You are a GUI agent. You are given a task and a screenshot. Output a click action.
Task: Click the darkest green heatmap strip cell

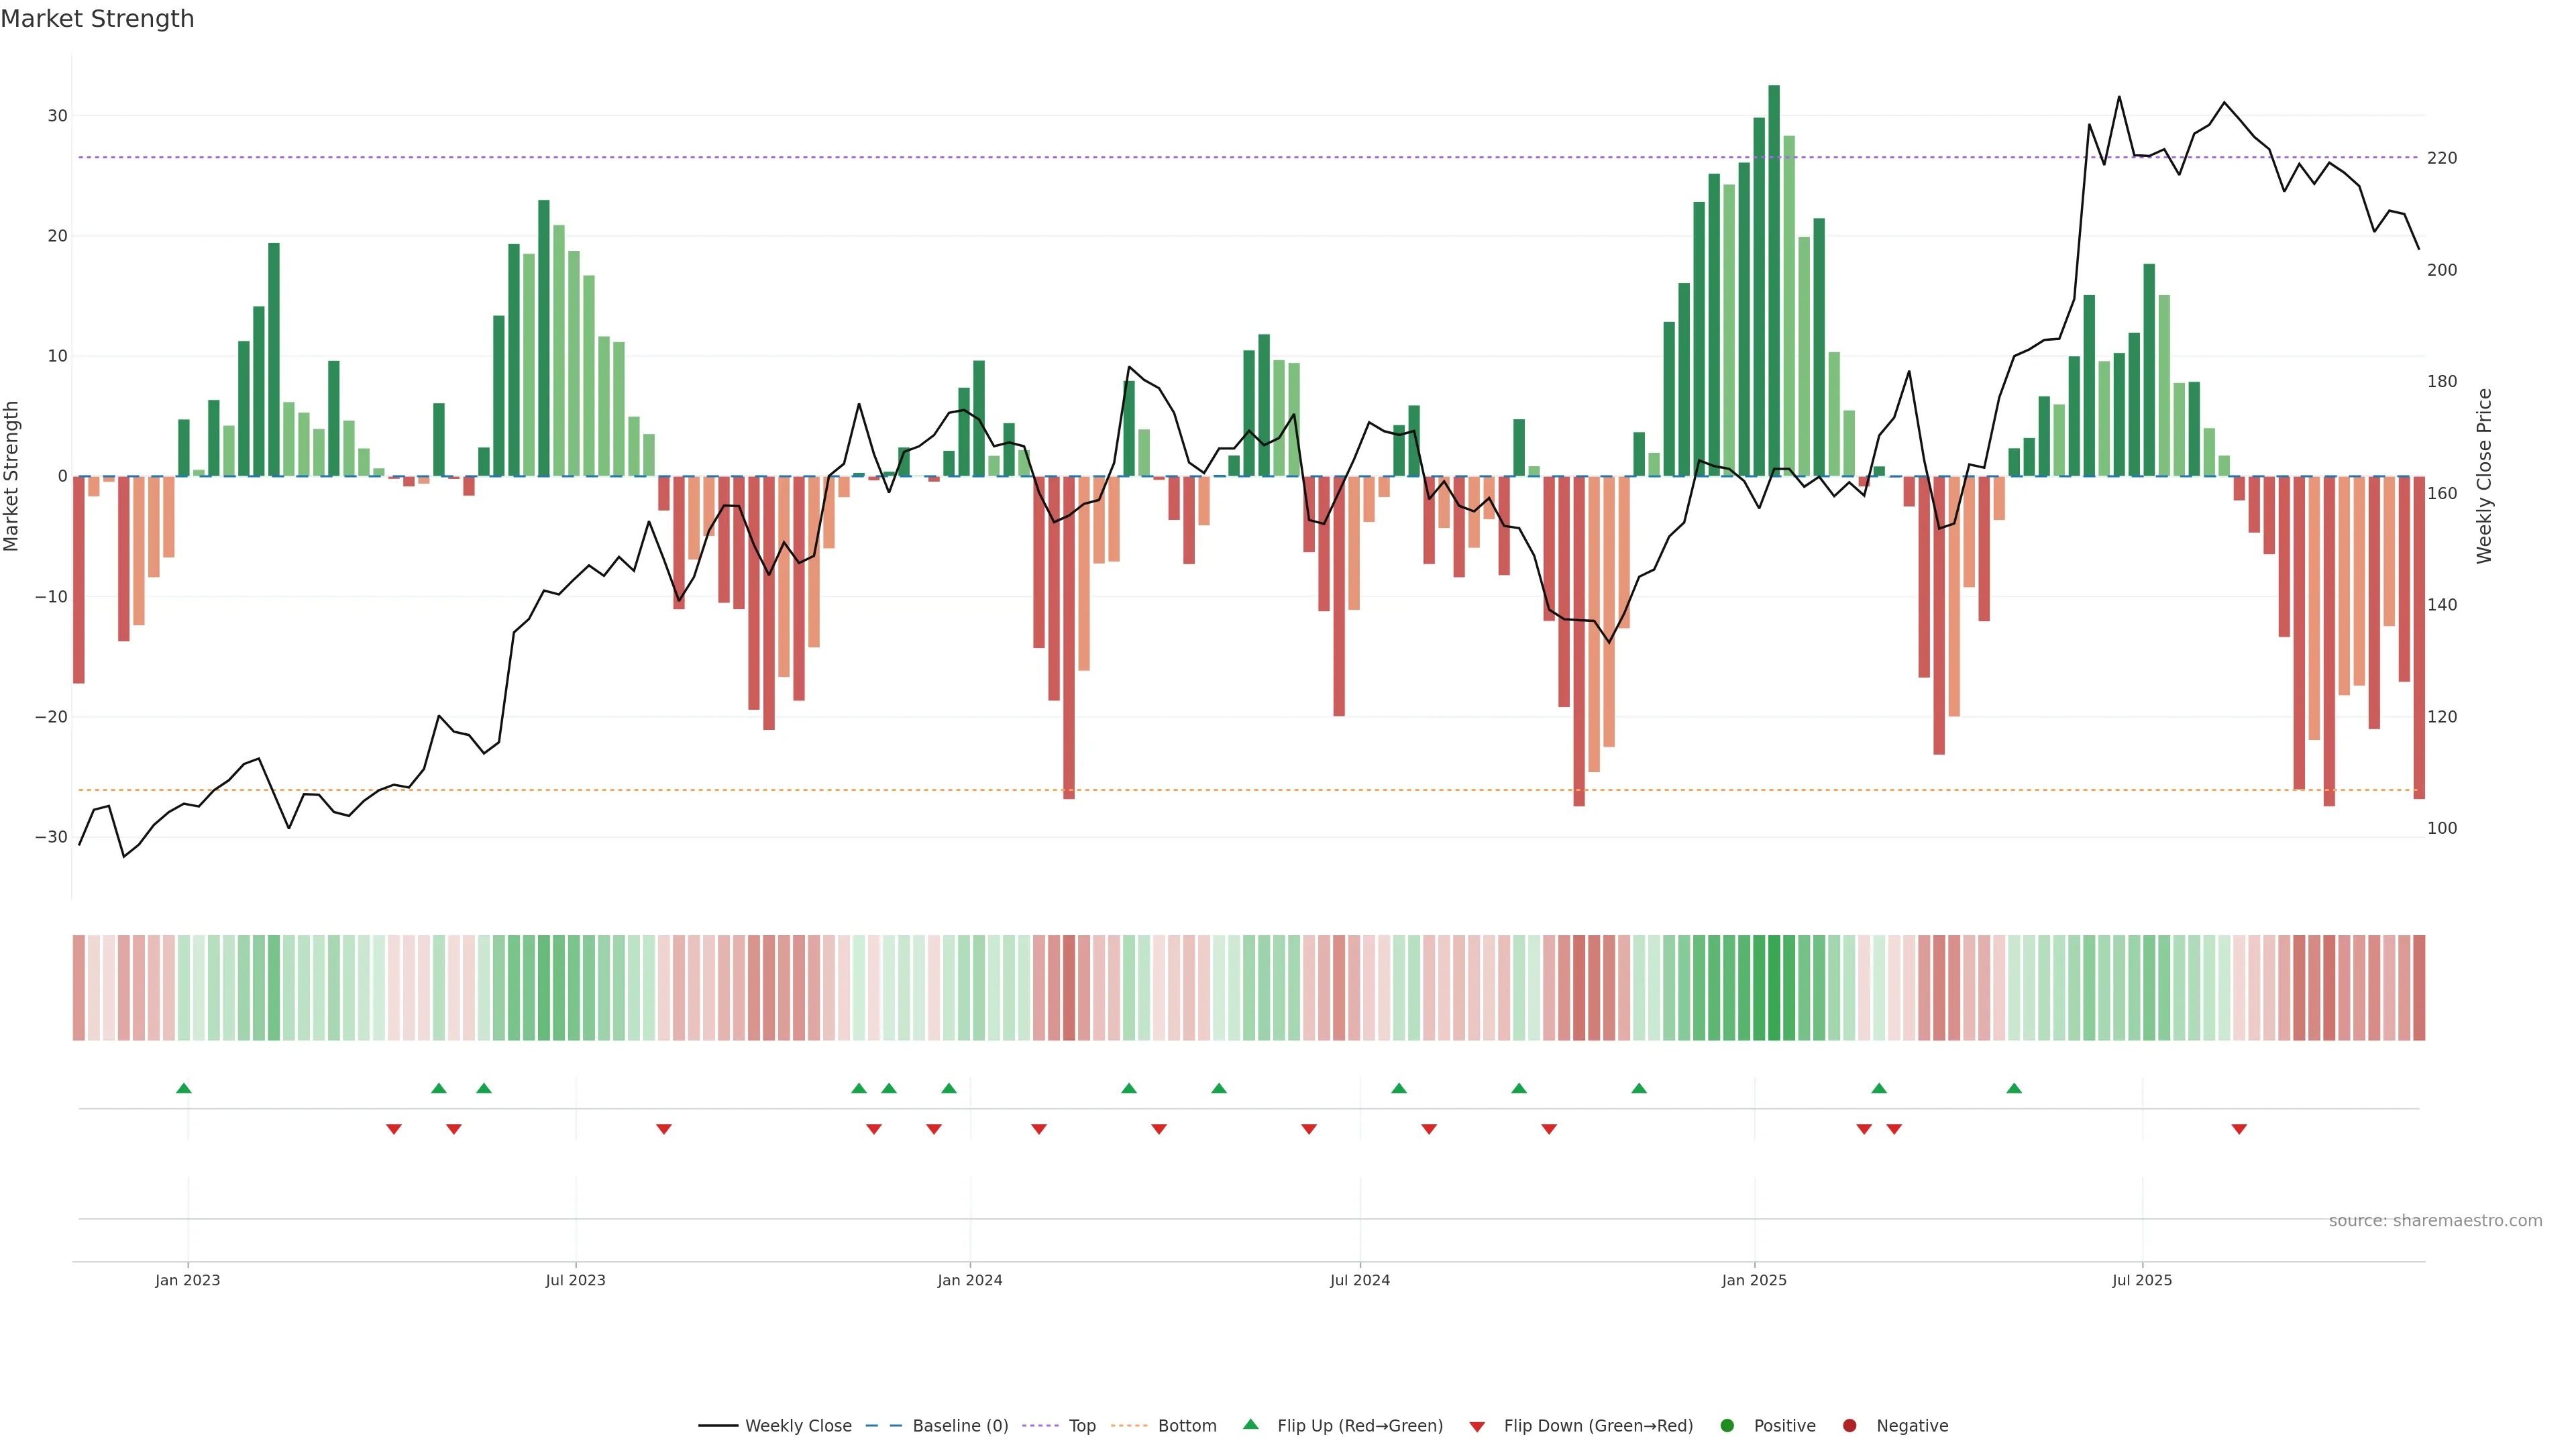tap(1774, 988)
